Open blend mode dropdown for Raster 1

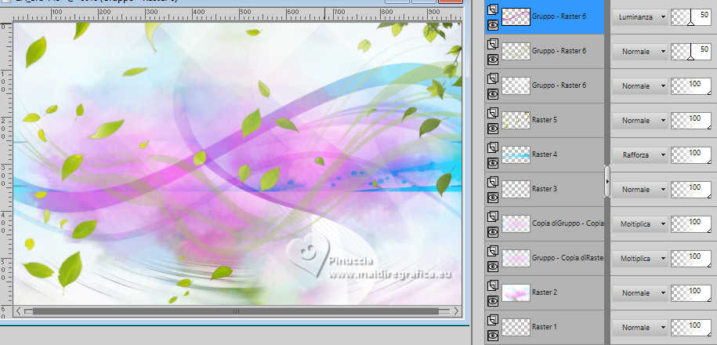[x=640, y=327]
